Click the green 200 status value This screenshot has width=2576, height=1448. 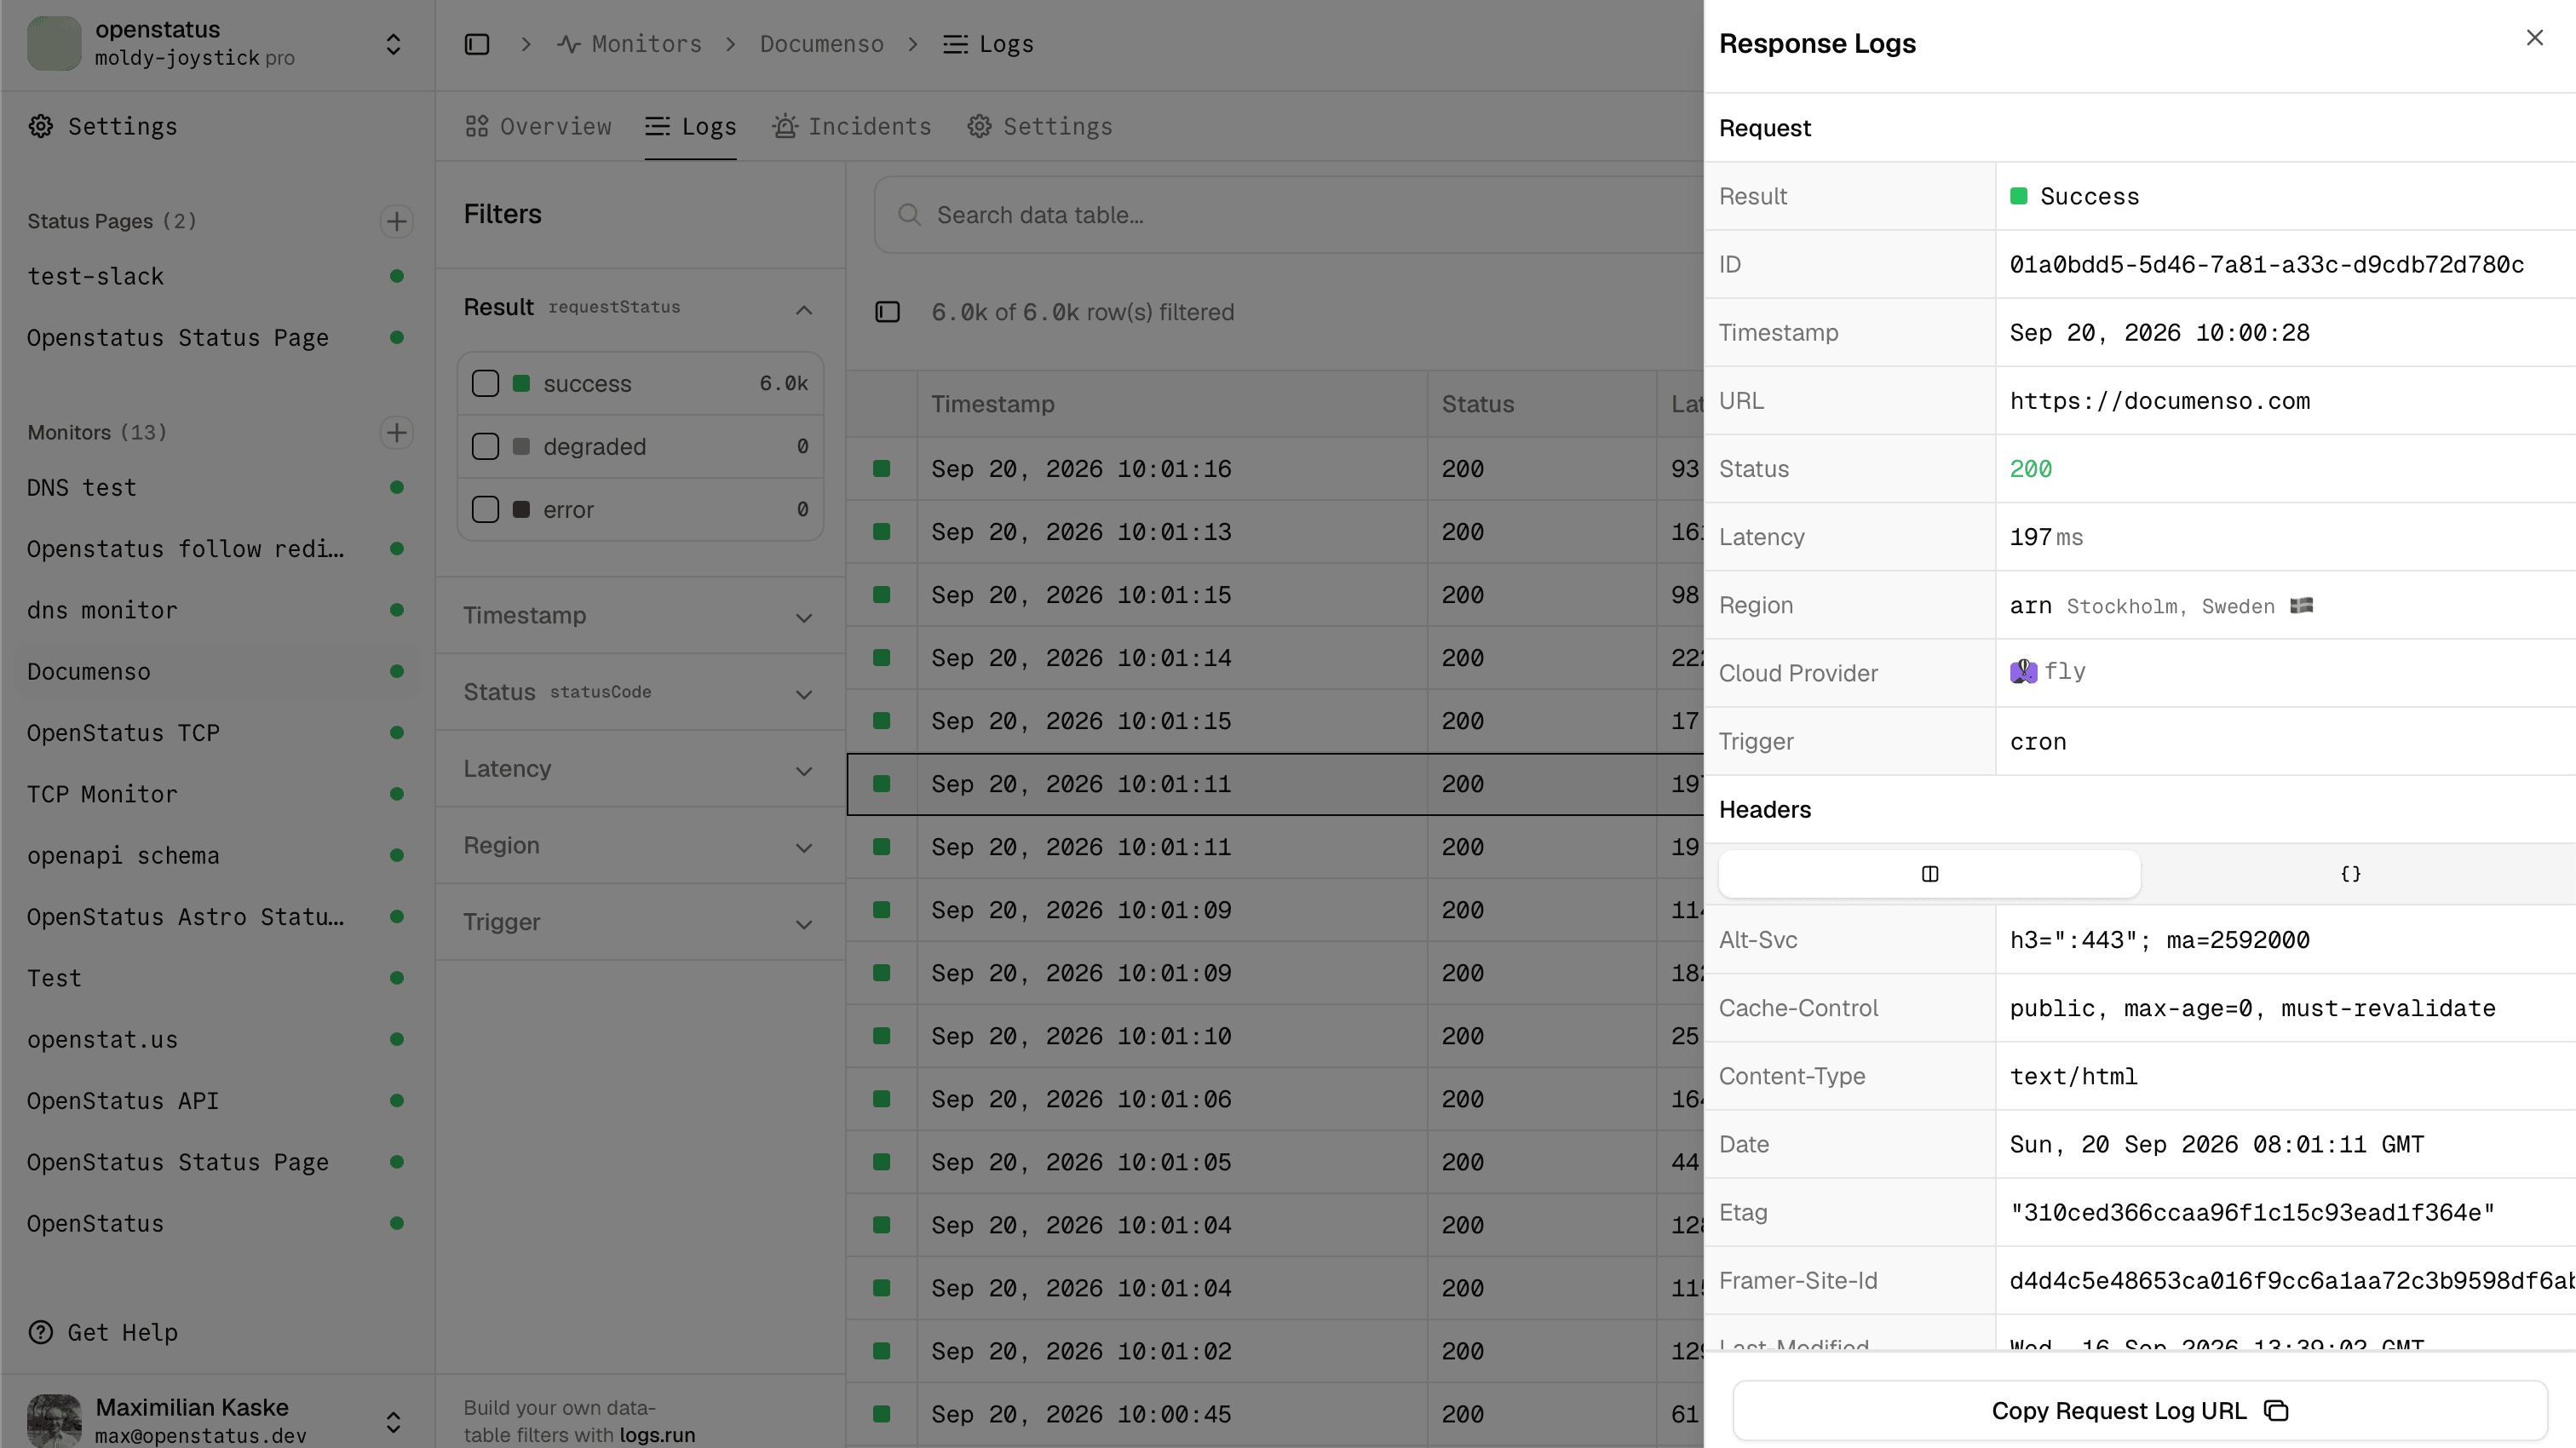[2031, 468]
